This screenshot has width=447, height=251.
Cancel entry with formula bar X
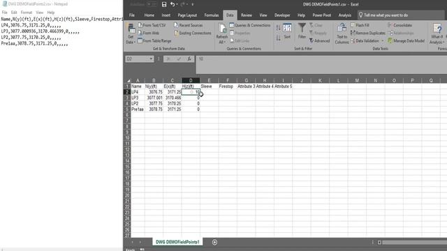point(168,59)
